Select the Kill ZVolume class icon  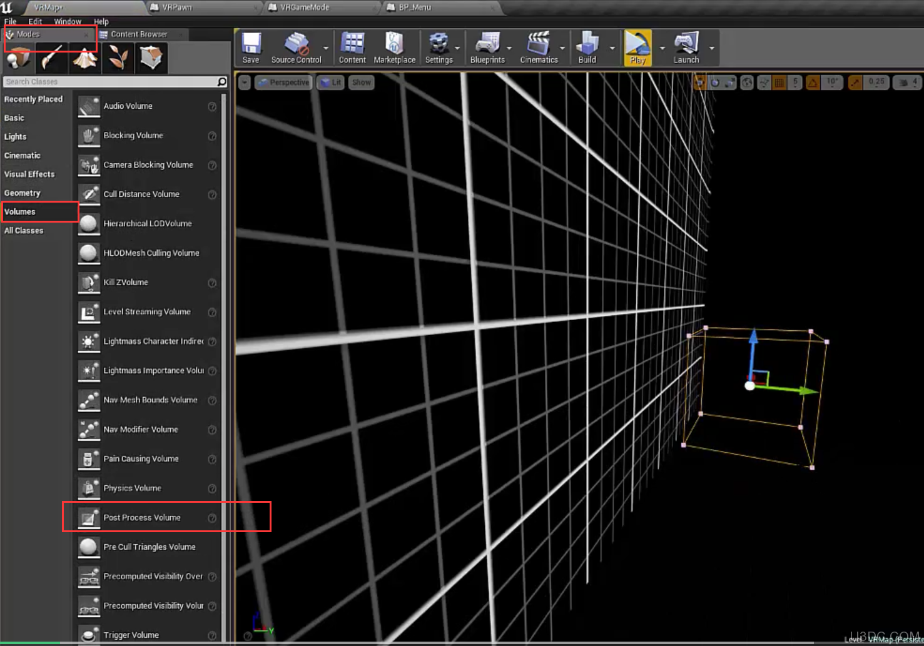tap(89, 283)
